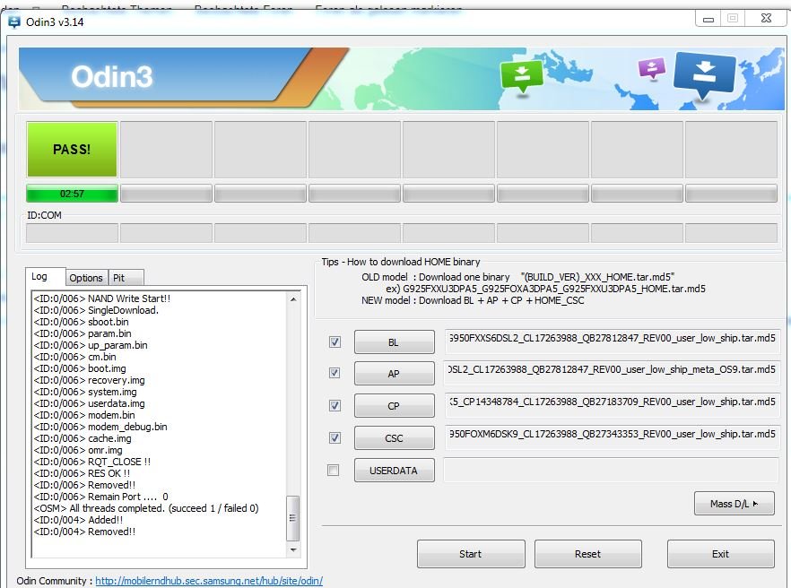The image size is (791, 588).
Task: Select log line 'Remain Port .... 0'
Action: 100,497
